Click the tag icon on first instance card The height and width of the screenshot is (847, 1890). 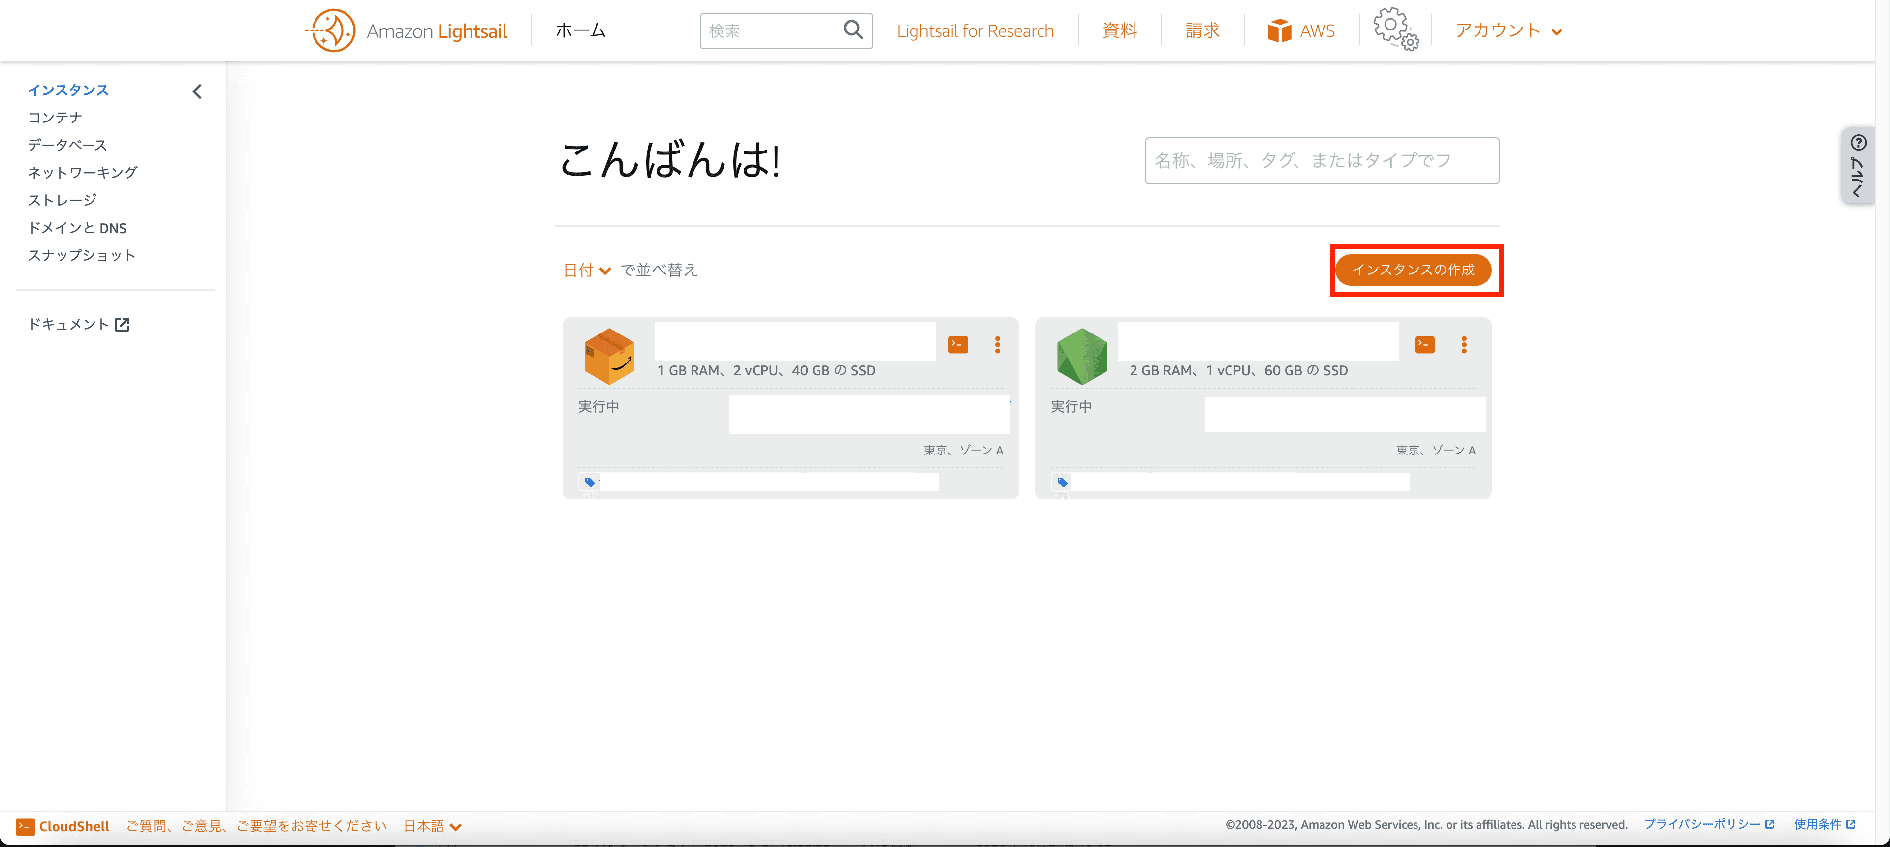589,483
